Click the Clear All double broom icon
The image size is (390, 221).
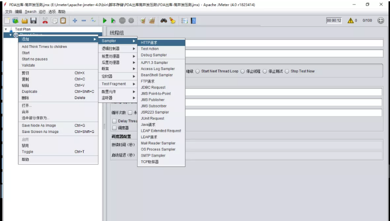[x=152, y=21]
